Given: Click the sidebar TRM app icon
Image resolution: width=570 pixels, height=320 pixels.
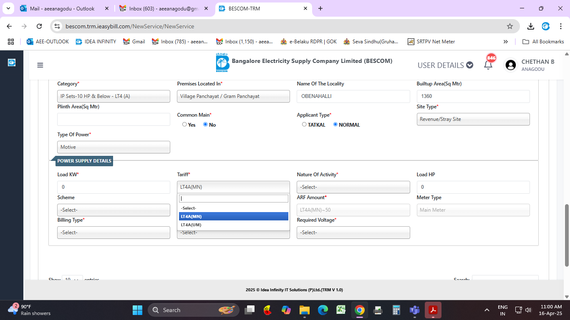Looking at the screenshot, I should tap(12, 62).
